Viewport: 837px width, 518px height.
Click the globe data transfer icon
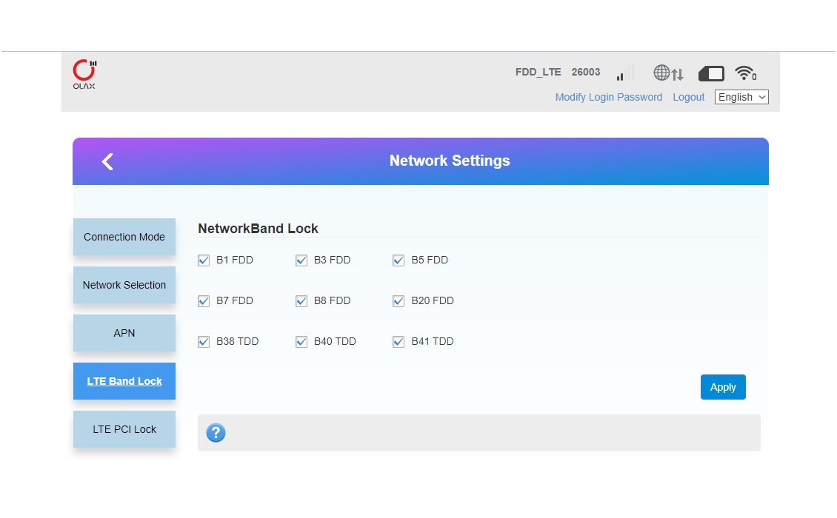[668, 73]
